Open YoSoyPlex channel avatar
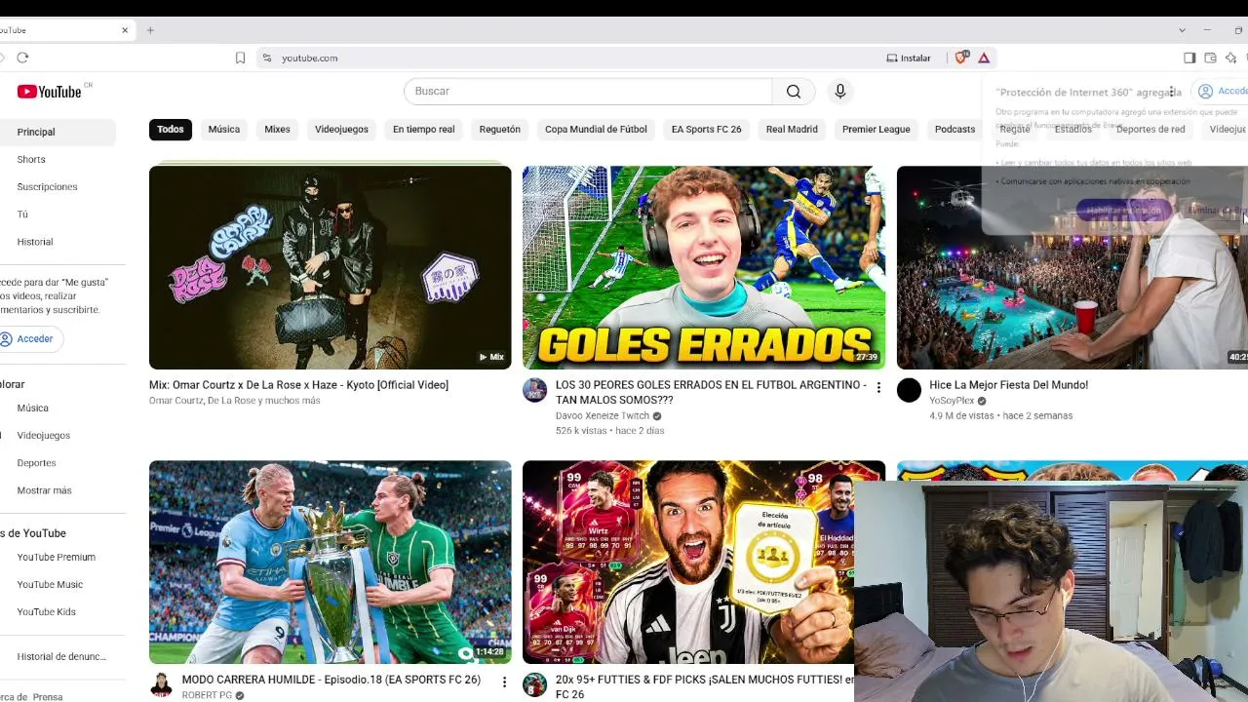The height and width of the screenshot is (702, 1248). click(x=909, y=390)
